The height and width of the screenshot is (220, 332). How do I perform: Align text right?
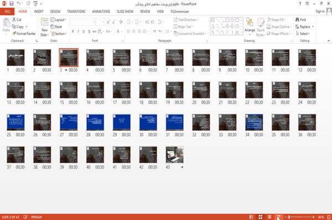[x=139, y=31]
